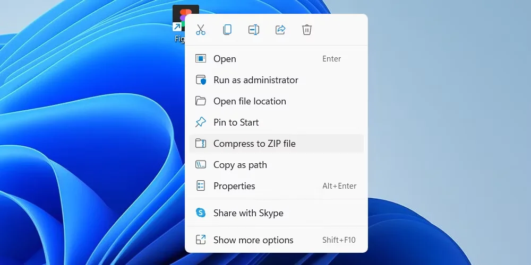Click the Enter shortcut hint beside Open
Screen dimensions: 531x265
331,59
